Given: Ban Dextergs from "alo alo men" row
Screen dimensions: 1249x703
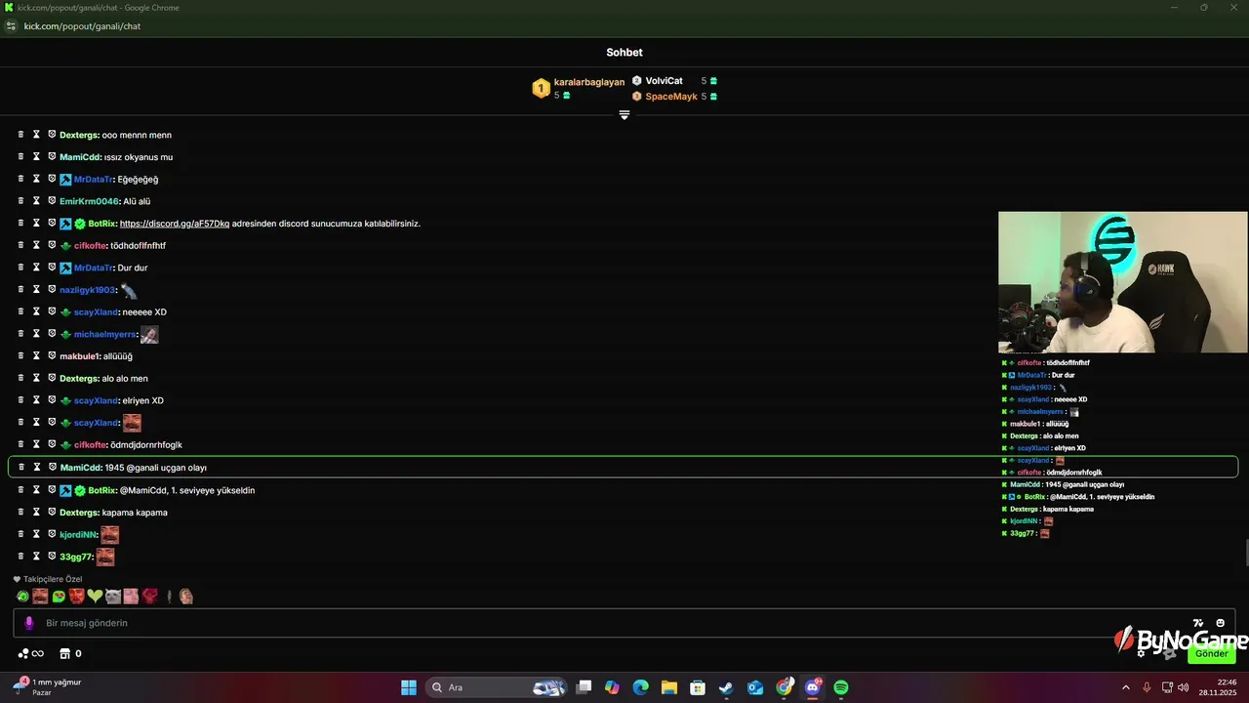Looking at the screenshot, I should (x=52, y=378).
